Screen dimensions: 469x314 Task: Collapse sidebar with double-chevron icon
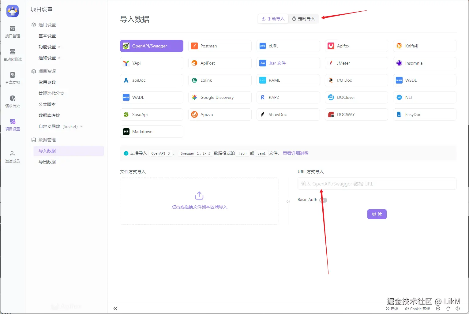115,308
